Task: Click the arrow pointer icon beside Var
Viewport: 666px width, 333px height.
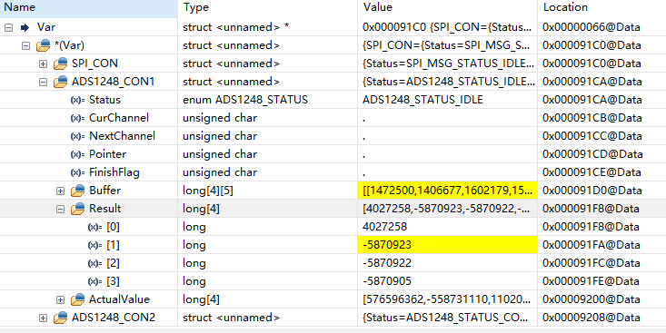Action: click(x=25, y=27)
